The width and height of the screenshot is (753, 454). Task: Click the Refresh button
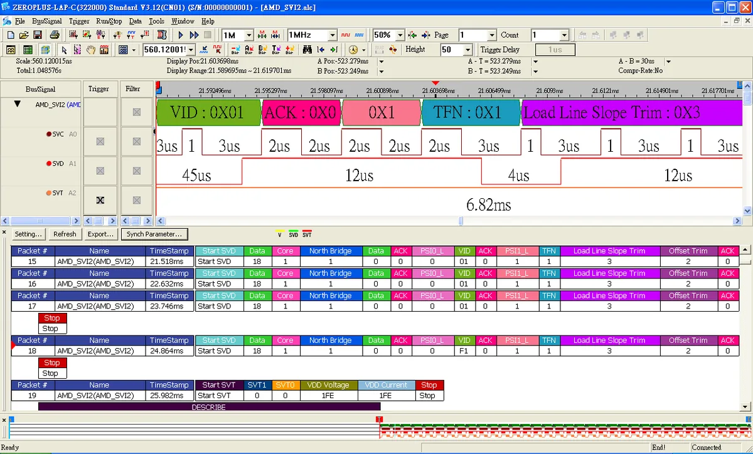pyautogui.click(x=65, y=234)
